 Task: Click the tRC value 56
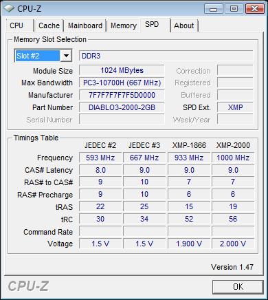[233, 219]
